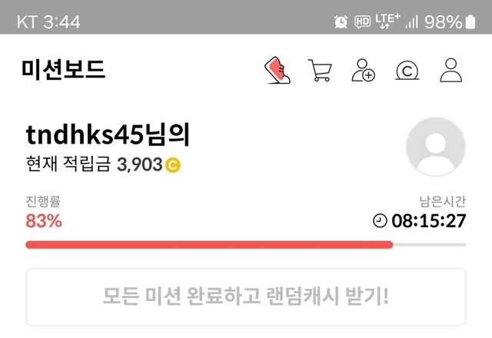
Task: Tap the 미션보드 title
Action: (x=63, y=69)
